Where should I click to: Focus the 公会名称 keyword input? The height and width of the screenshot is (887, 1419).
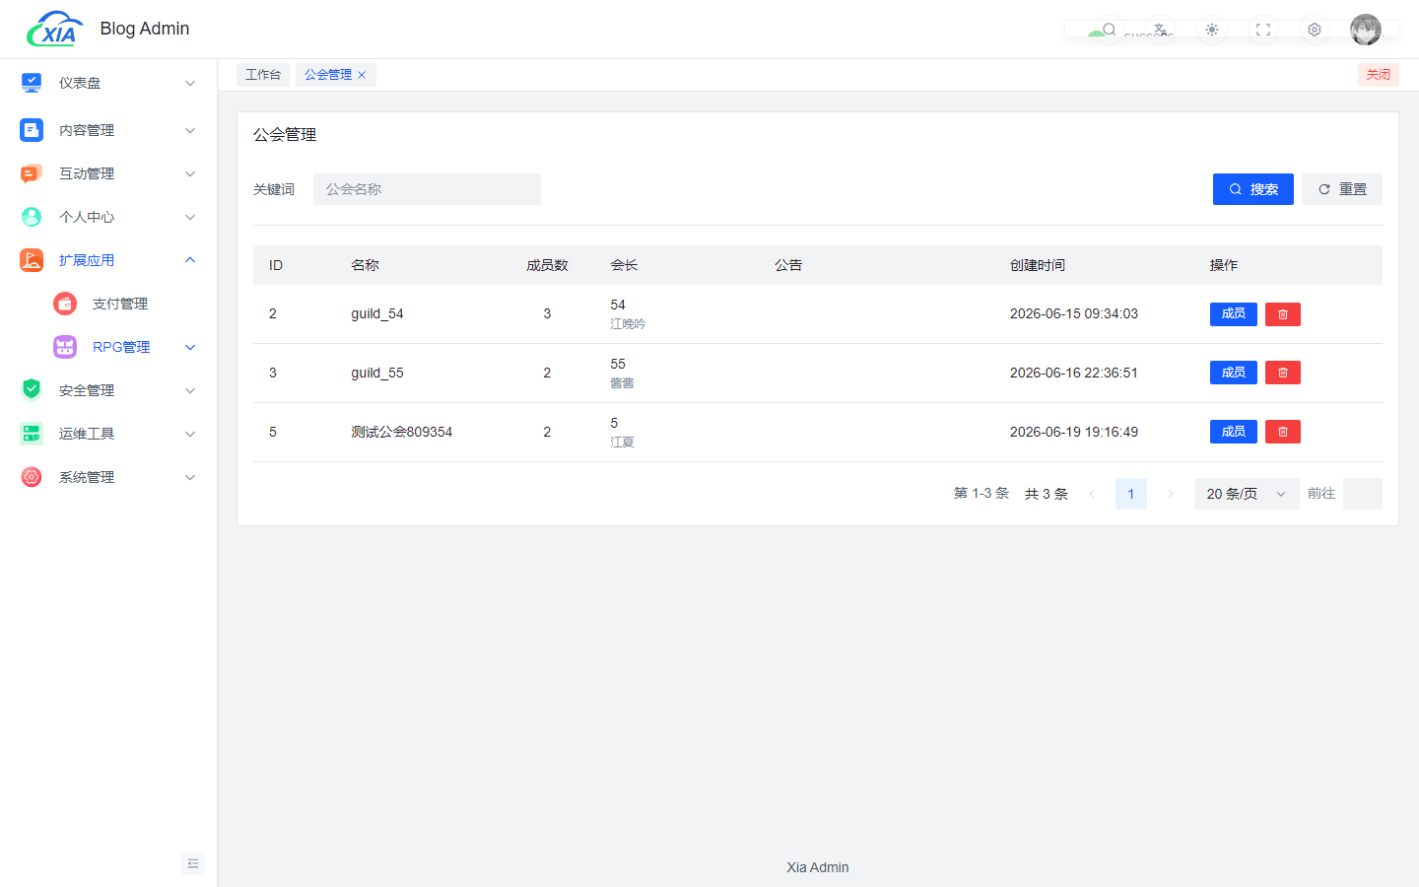pyautogui.click(x=427, y=189)
